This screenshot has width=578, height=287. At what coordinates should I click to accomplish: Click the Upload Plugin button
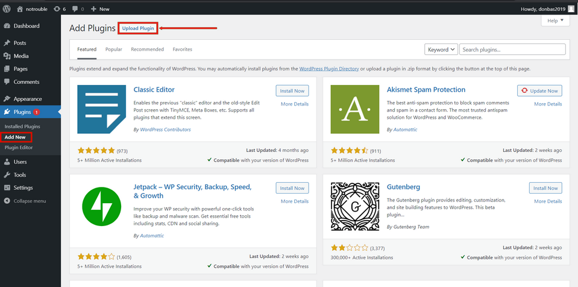(139, 28)
